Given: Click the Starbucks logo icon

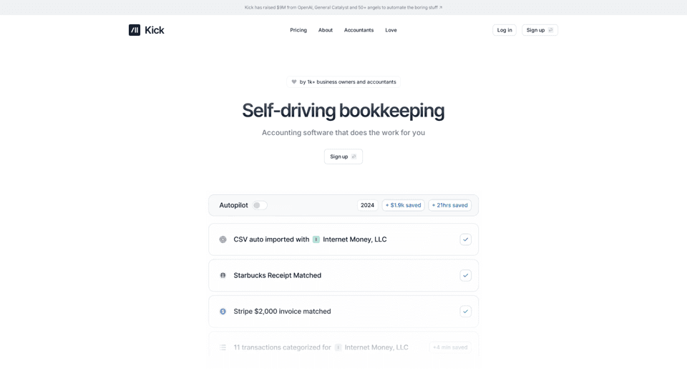Looking at the screenshot, I should (223, 275).
